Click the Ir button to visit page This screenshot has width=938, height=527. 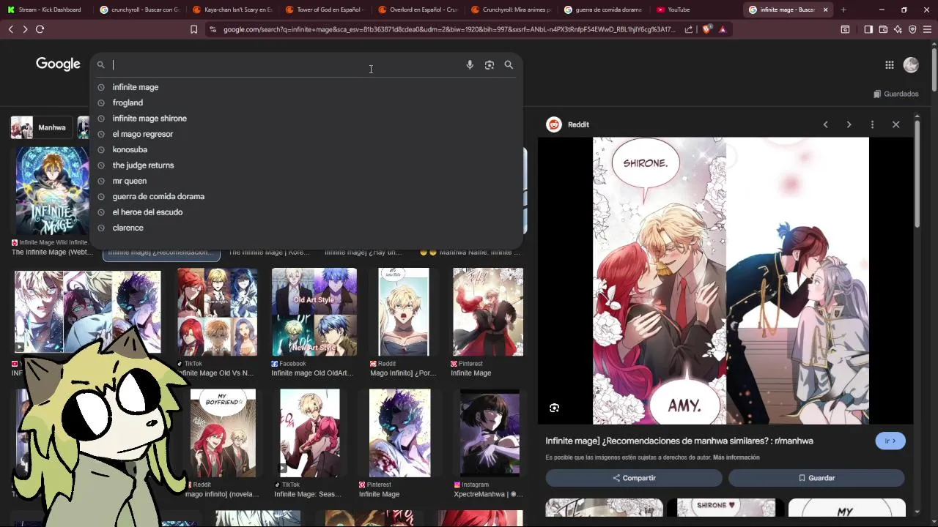[890, 441]
